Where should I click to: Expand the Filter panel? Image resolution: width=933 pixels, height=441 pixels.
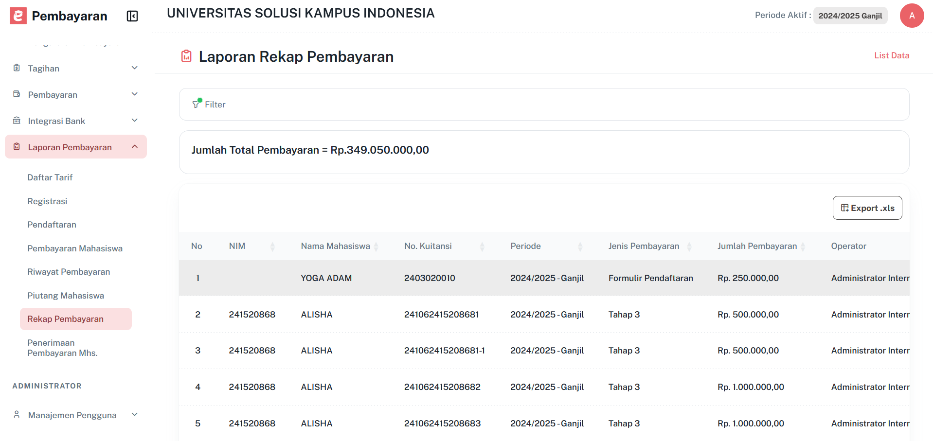(x=544, y=104)
